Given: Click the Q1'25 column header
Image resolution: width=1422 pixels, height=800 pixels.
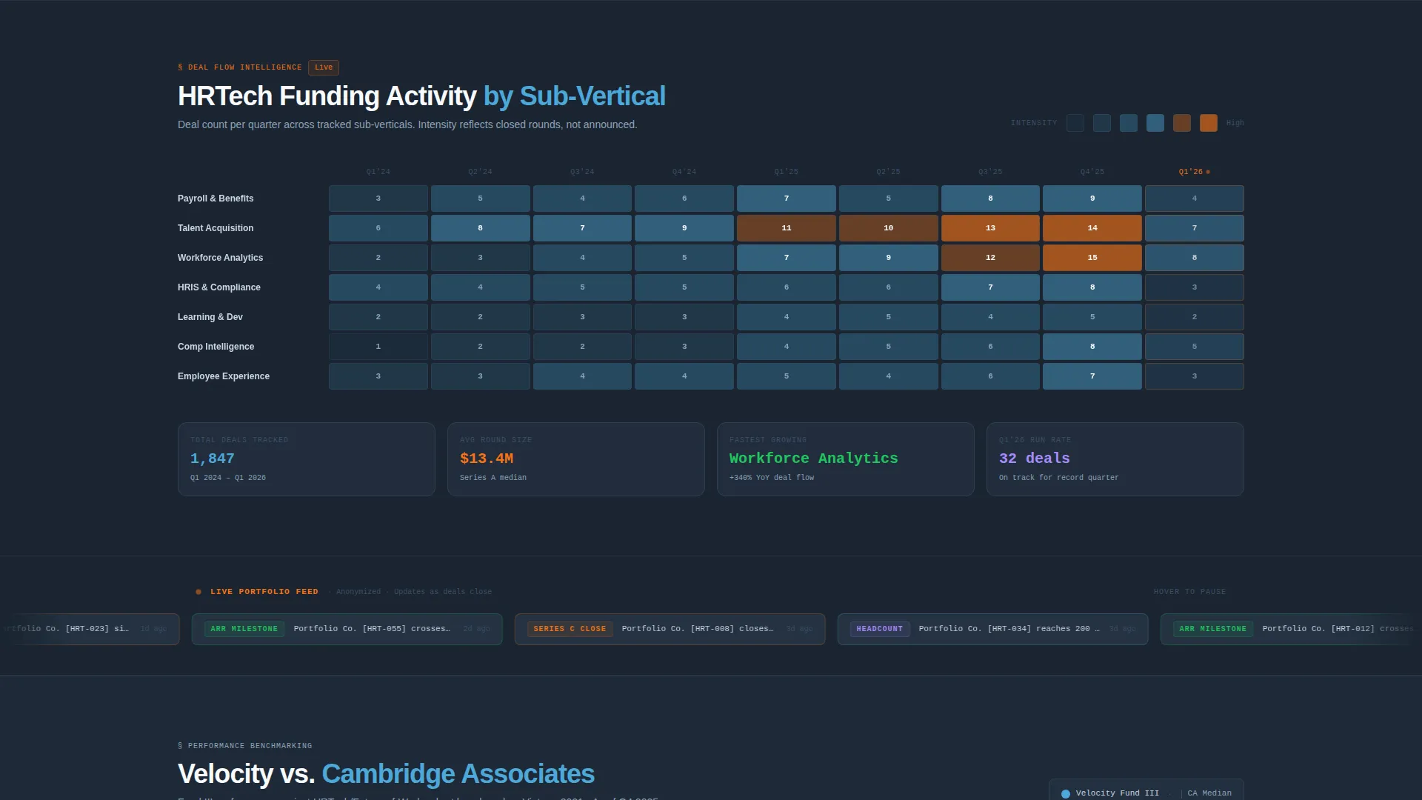Looking at the screenshot, I should click(x=787, y=172).
